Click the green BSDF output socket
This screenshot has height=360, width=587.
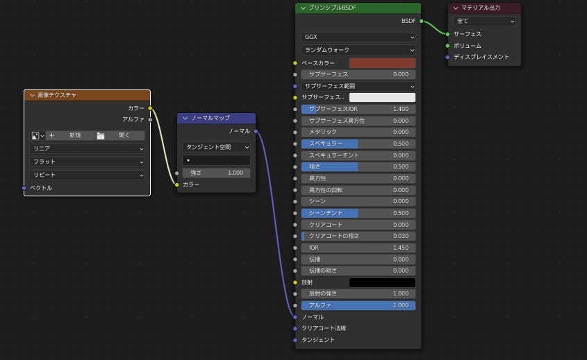(x=421, y=21)
